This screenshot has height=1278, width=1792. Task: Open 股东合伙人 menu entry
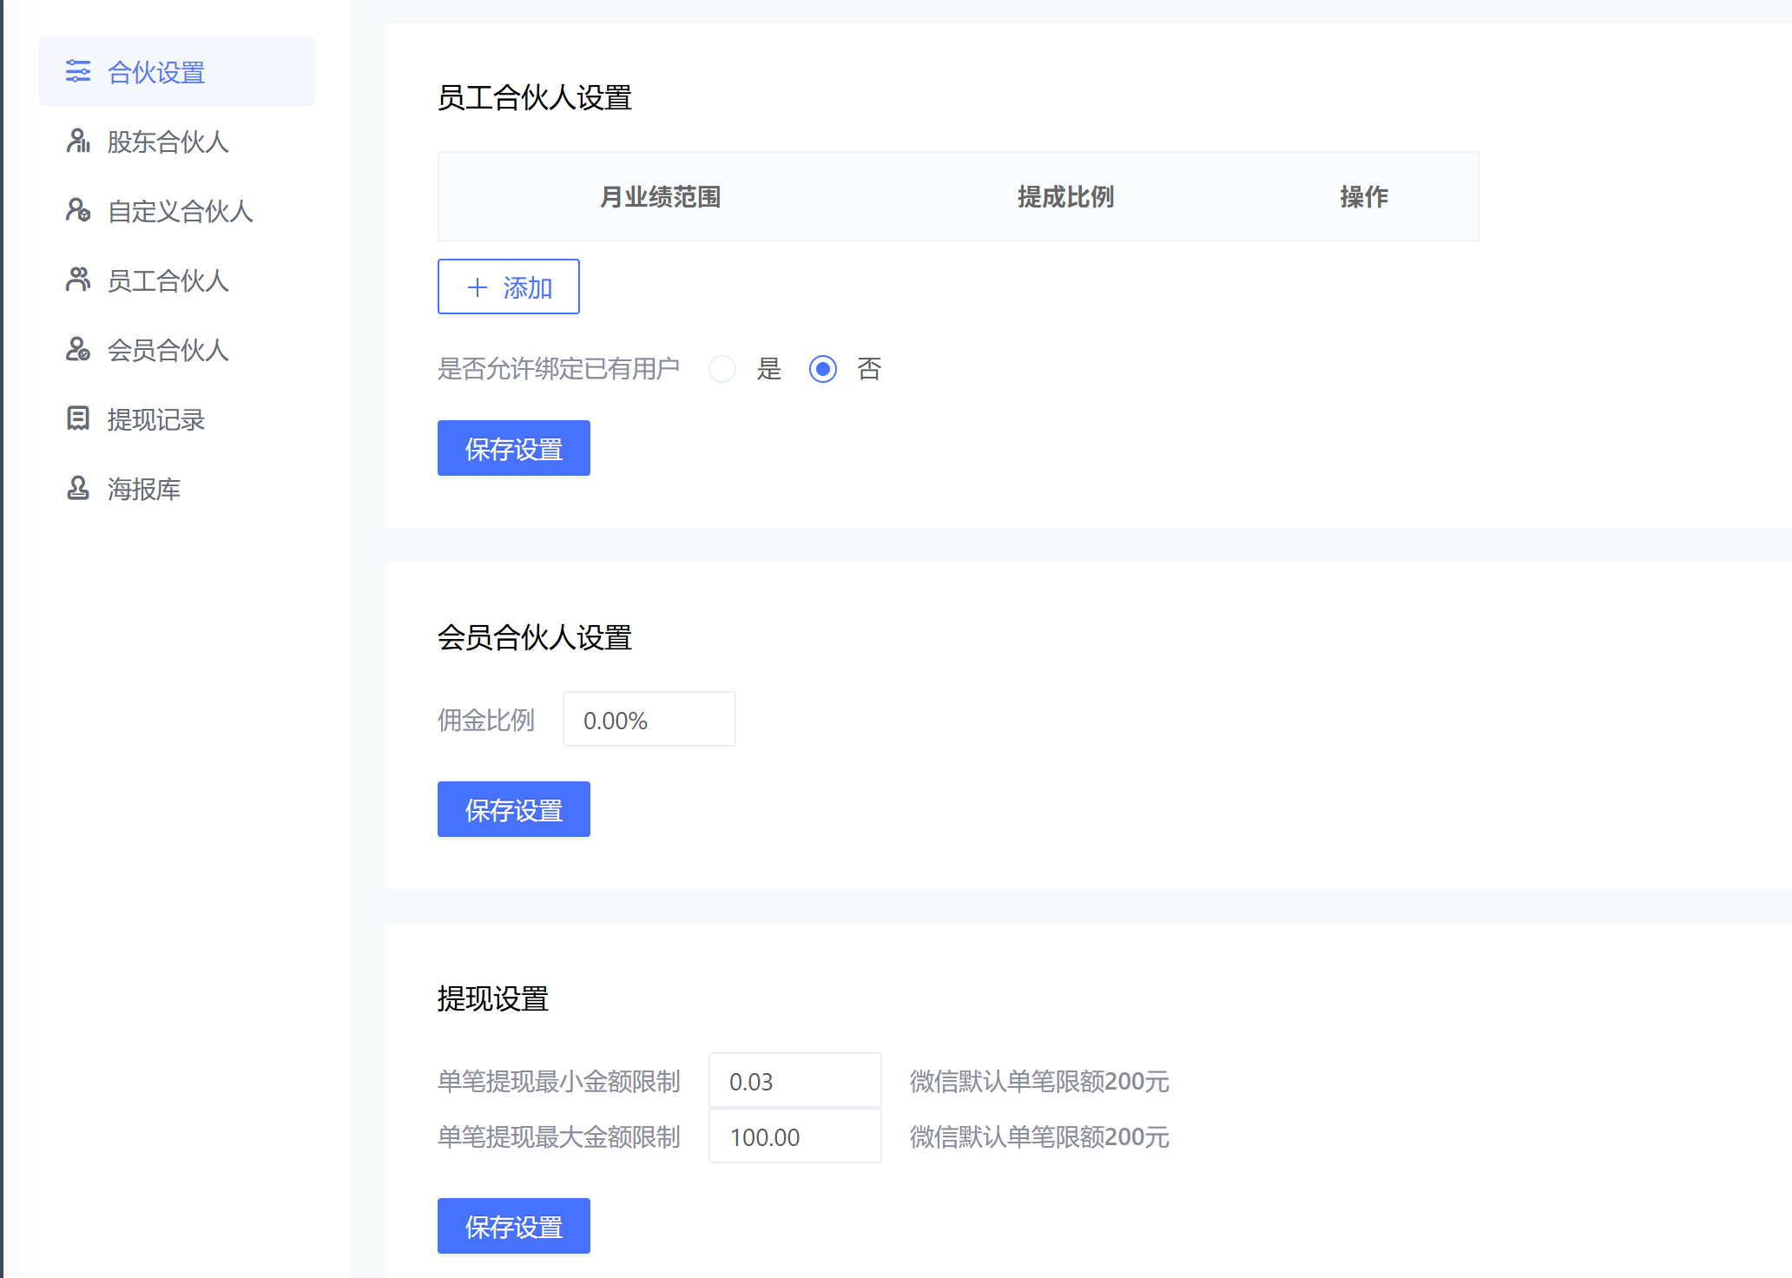point(168,142)
